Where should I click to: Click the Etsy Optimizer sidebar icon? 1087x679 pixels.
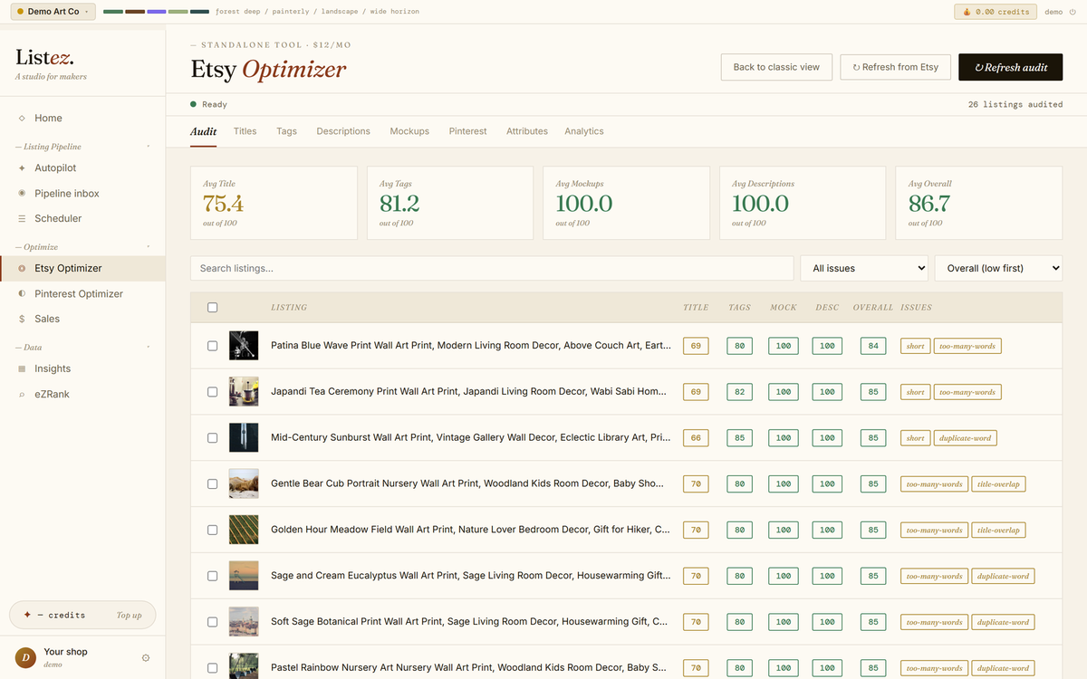(x=22, y=269)
